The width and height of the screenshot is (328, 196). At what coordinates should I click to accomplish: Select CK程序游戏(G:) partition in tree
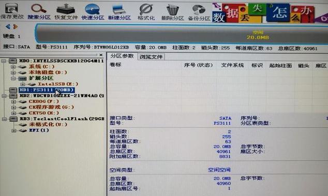pos(51,107)
